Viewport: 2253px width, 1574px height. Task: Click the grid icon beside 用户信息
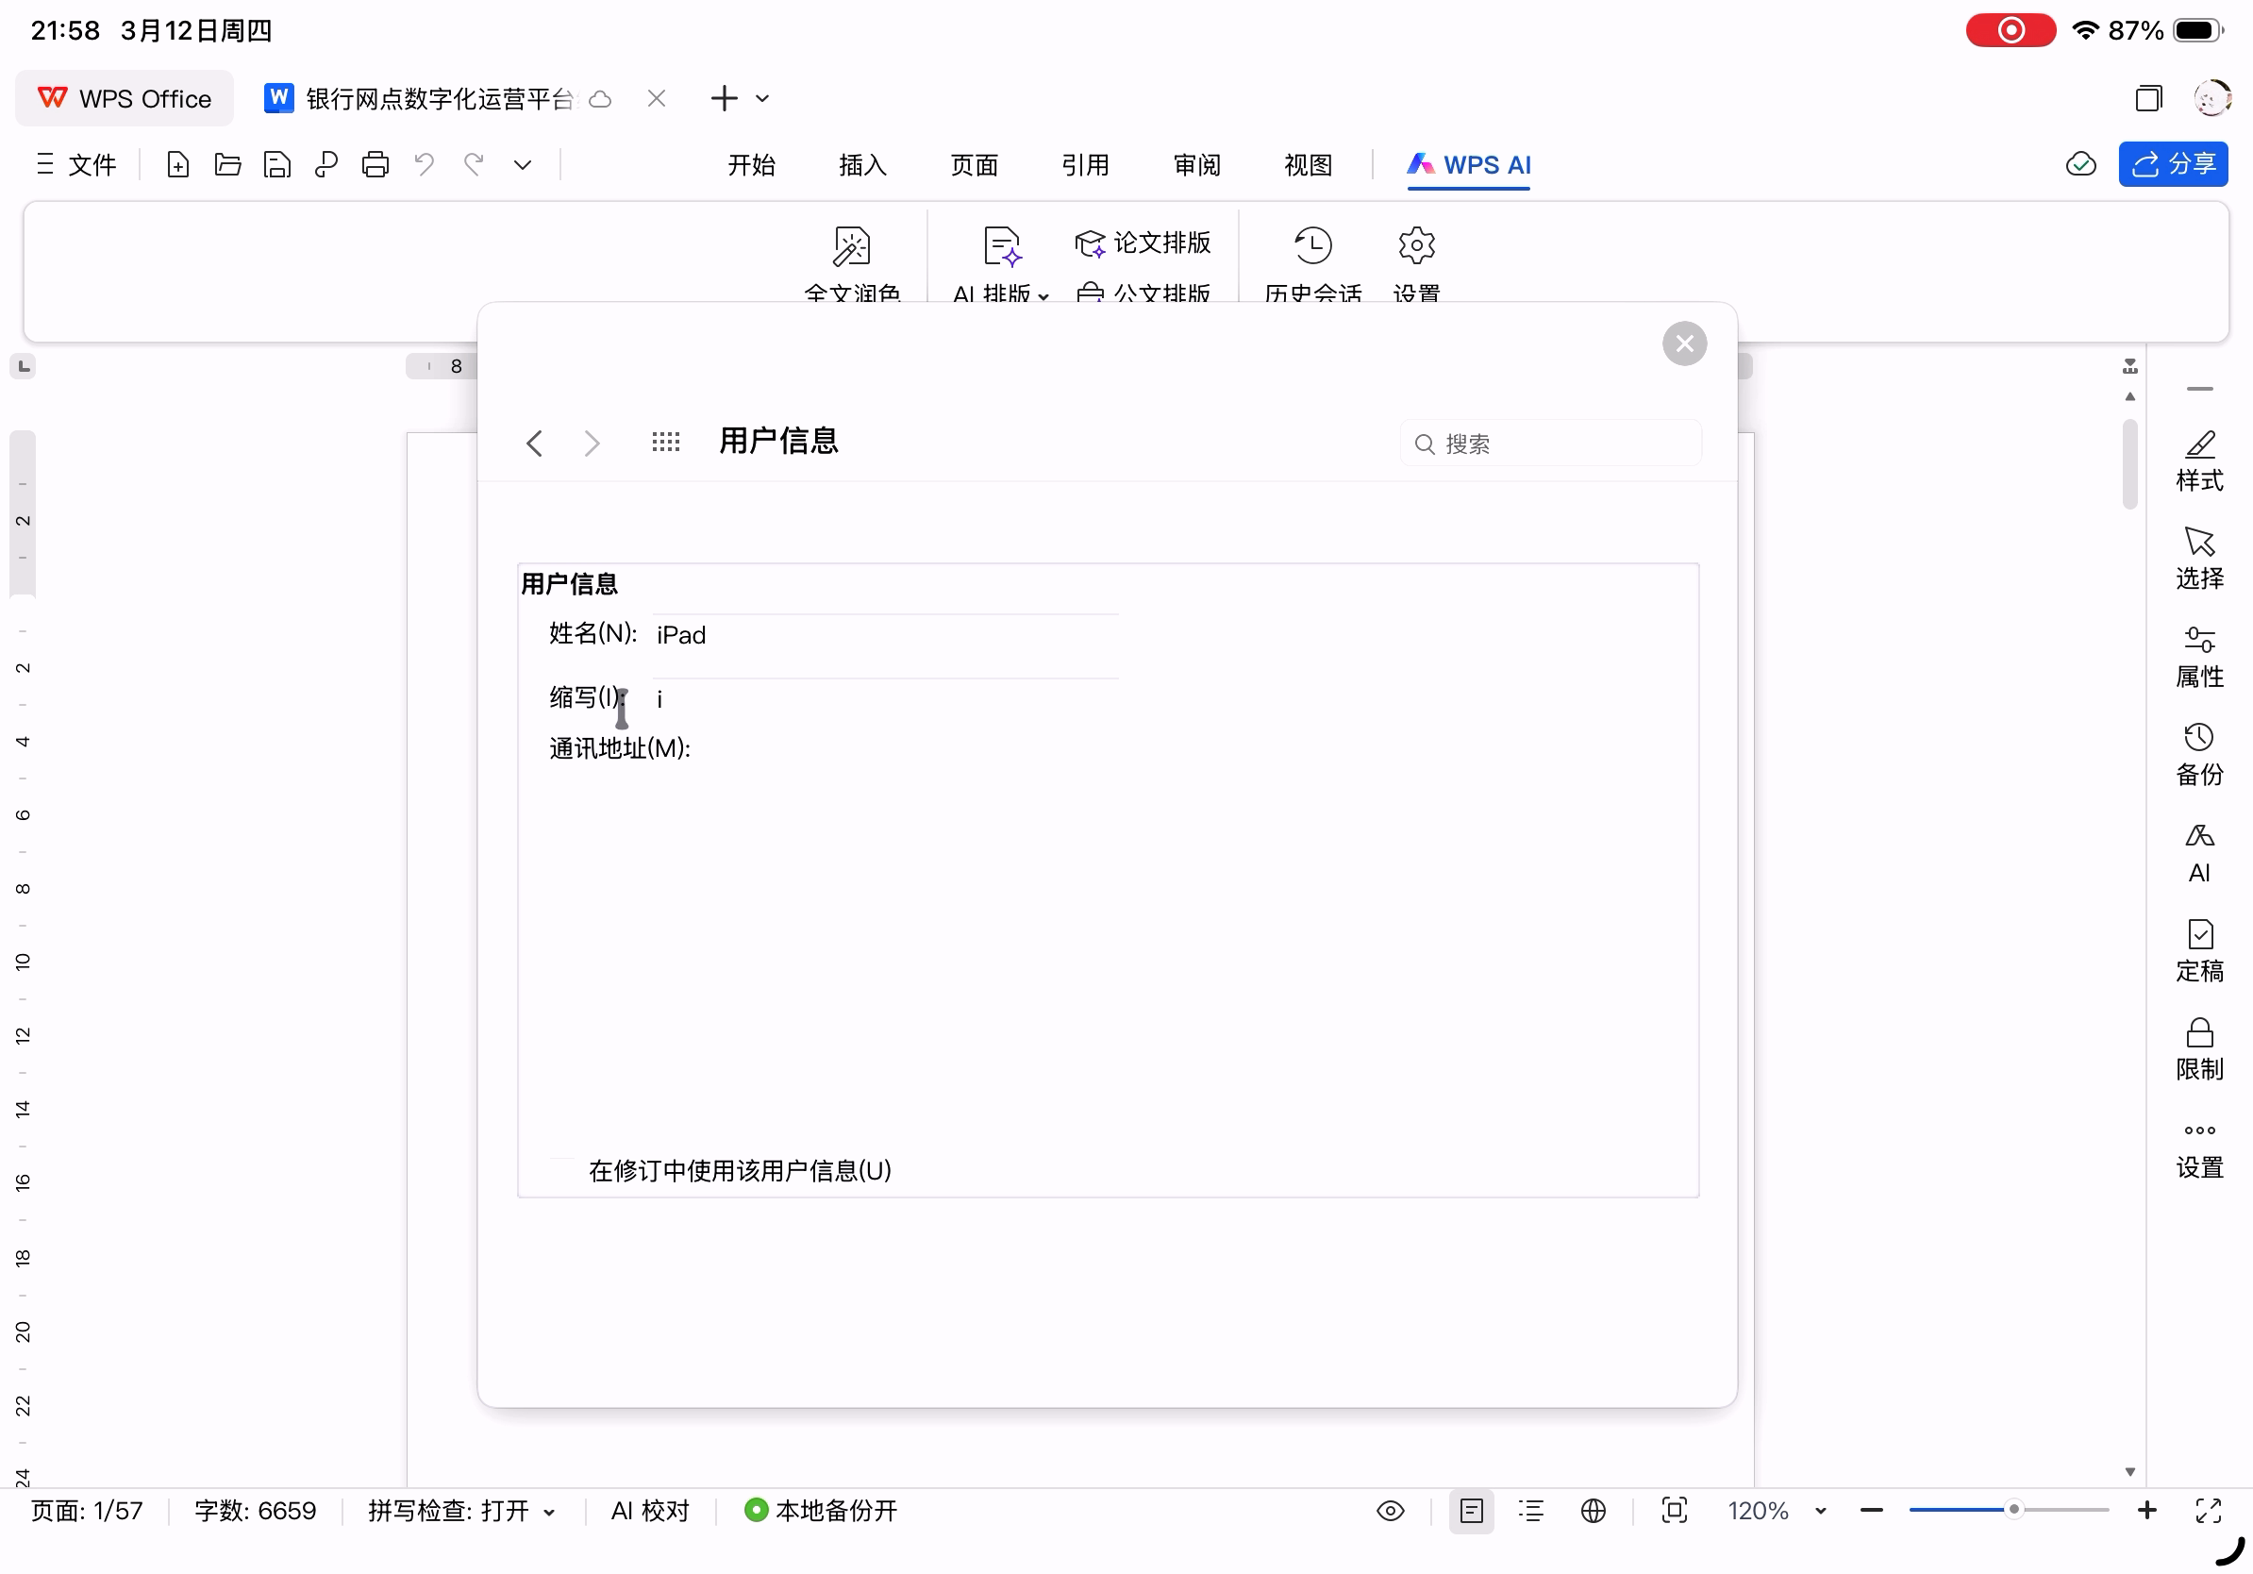click(x=665, y=443)
